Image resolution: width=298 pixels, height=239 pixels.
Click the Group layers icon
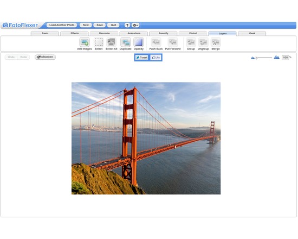[191, 42]
